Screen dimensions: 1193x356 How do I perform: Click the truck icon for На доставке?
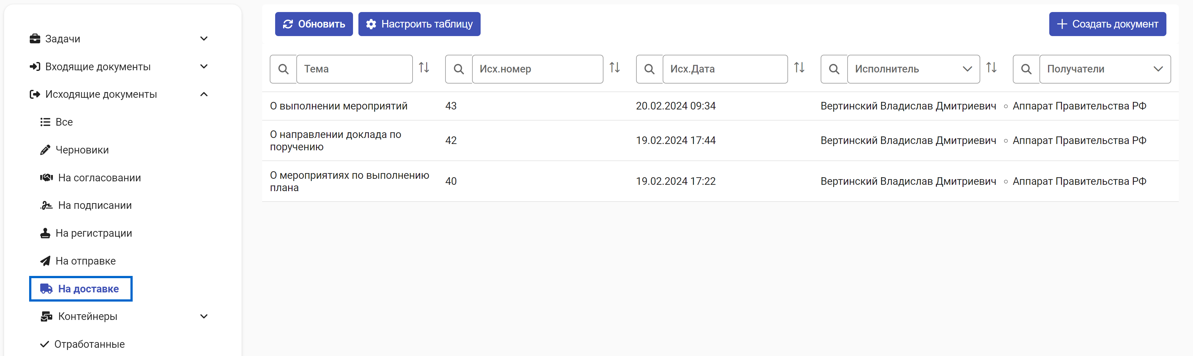coord(46,289)
